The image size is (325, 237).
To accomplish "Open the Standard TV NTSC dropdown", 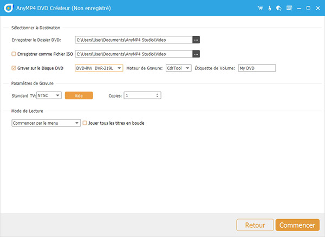I will pyautogui.click(x=48, y=95).
